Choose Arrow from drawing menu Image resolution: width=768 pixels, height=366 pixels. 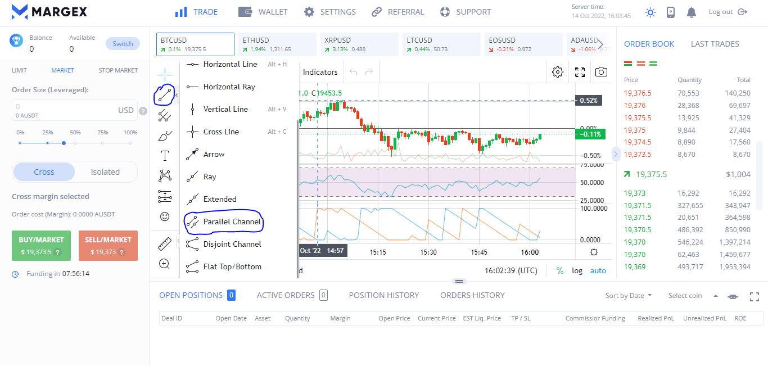click(239, 154)
